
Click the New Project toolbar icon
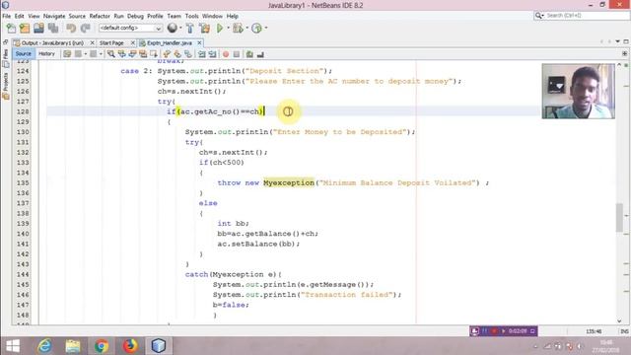[25, 29]
